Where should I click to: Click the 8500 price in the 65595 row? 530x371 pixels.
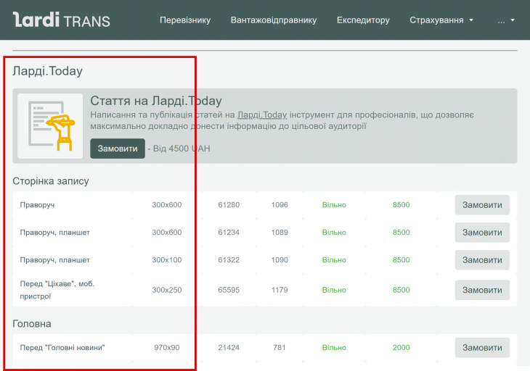(401, 290)
